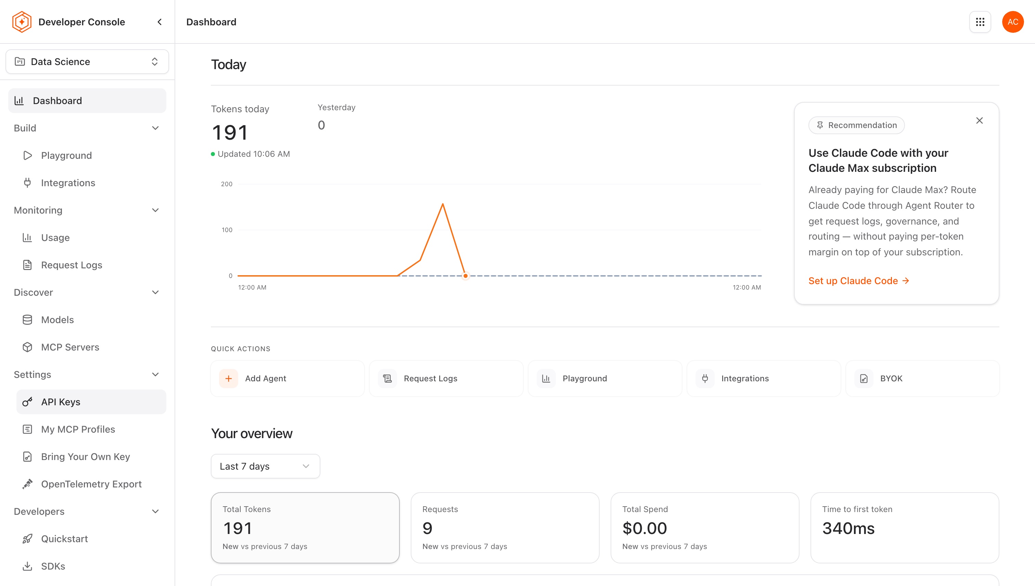Viewport: 1035px width, 586px height.
Task: Open the apps grid menu icon
Action: click(x=980, y=22)
